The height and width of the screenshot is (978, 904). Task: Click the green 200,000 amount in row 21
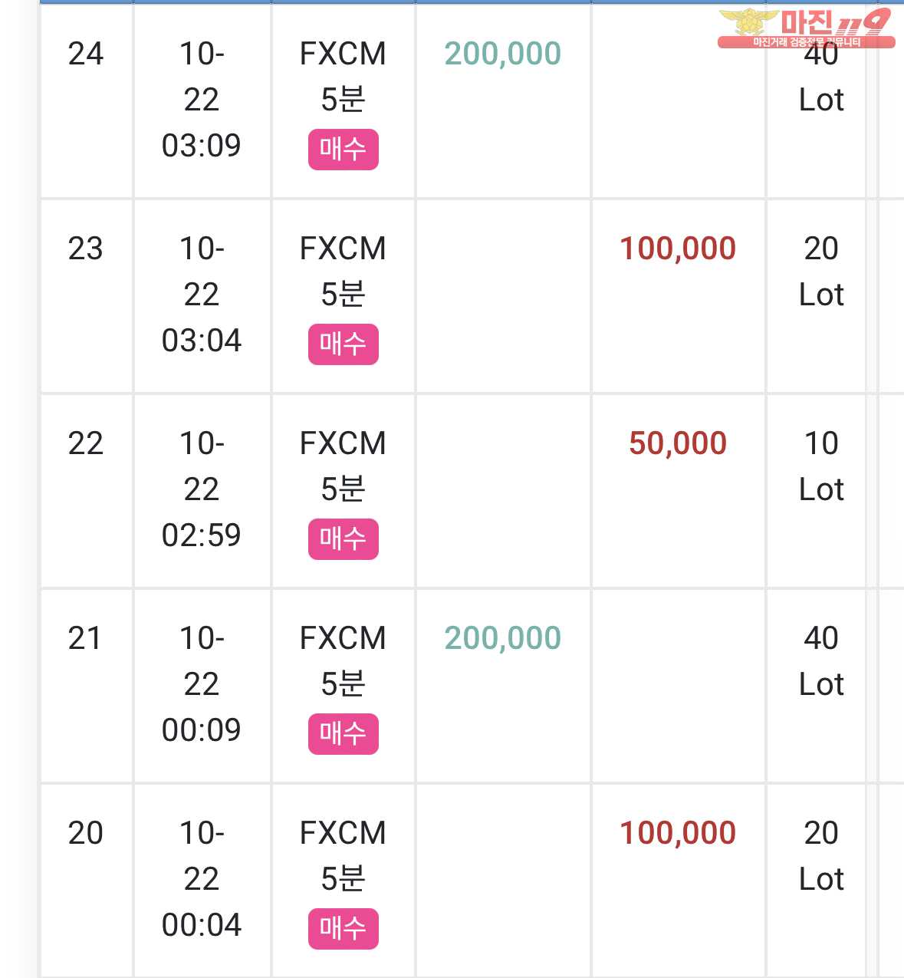(503, 638)
